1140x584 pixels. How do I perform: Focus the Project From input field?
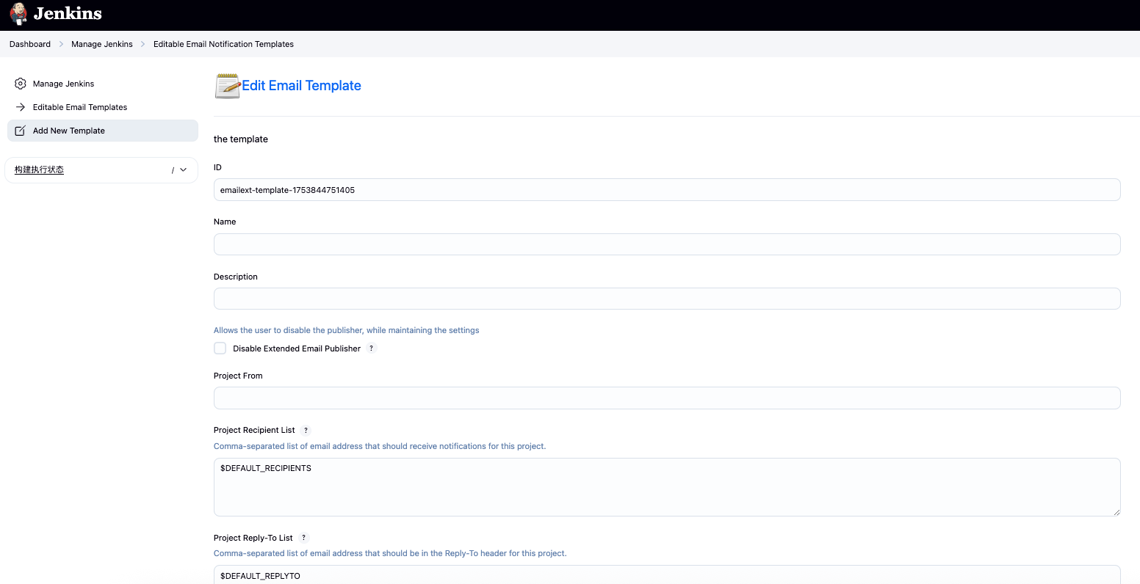[x=666, y=398]
